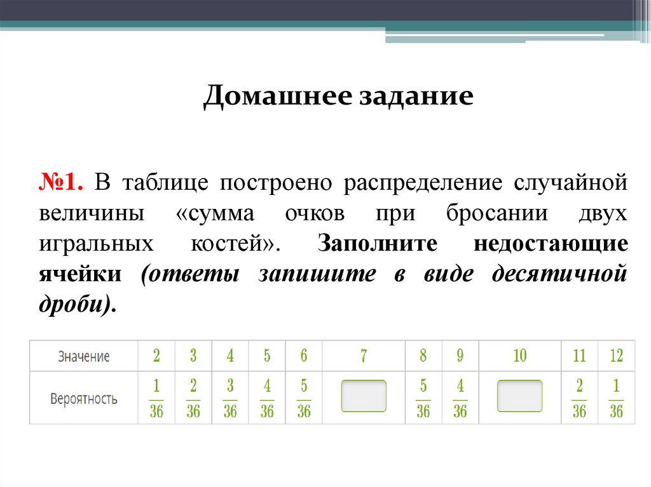Click the value 12 header cell
The width and height of the screenshot is (651, 487).
pos(616,356)
